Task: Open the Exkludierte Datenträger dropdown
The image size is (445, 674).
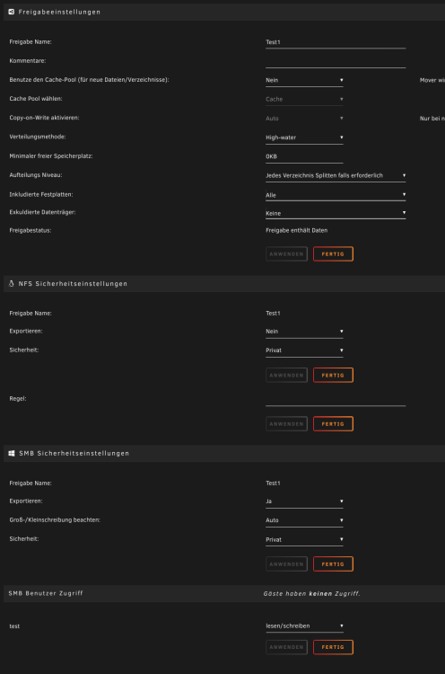Action: 336,213
